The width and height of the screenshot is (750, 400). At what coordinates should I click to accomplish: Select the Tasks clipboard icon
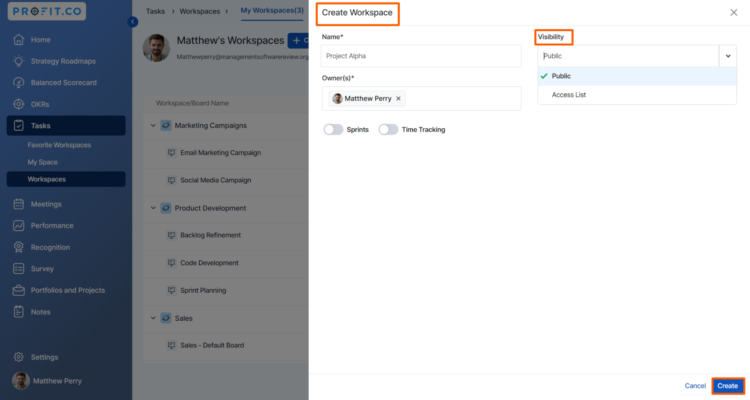(x=18, y=125)
